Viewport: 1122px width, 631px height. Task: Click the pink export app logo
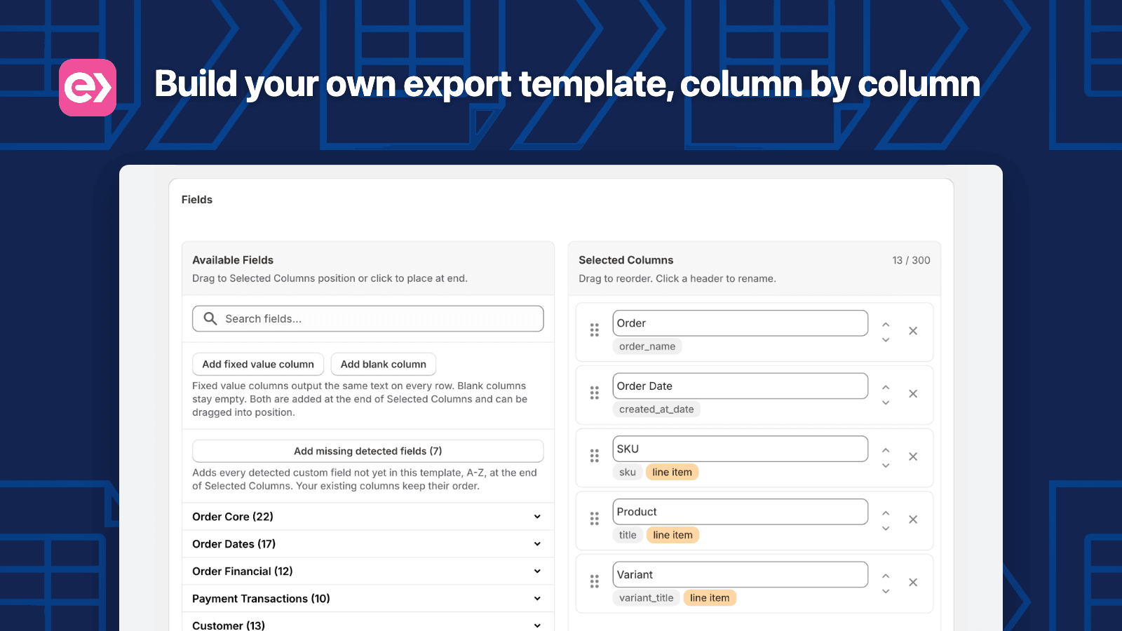click(x=88, y=88)
